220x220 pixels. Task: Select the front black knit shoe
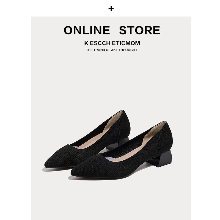tap(122, 150)
